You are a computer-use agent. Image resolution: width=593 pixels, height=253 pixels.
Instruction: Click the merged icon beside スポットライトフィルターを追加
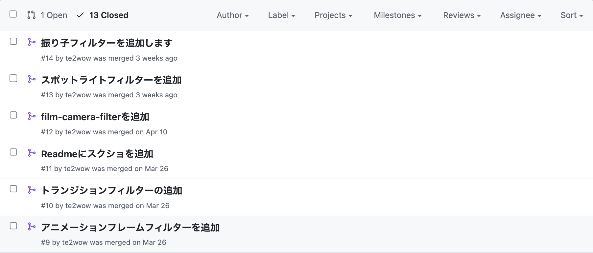point(32,79)
